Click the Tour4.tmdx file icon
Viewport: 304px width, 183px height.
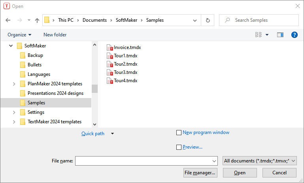pos(110,81)
